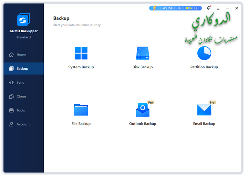Image resolution: width=245 pixels, height=176 pixels.
Task: Go to the Sync section
Action: [x=23, y=83]
